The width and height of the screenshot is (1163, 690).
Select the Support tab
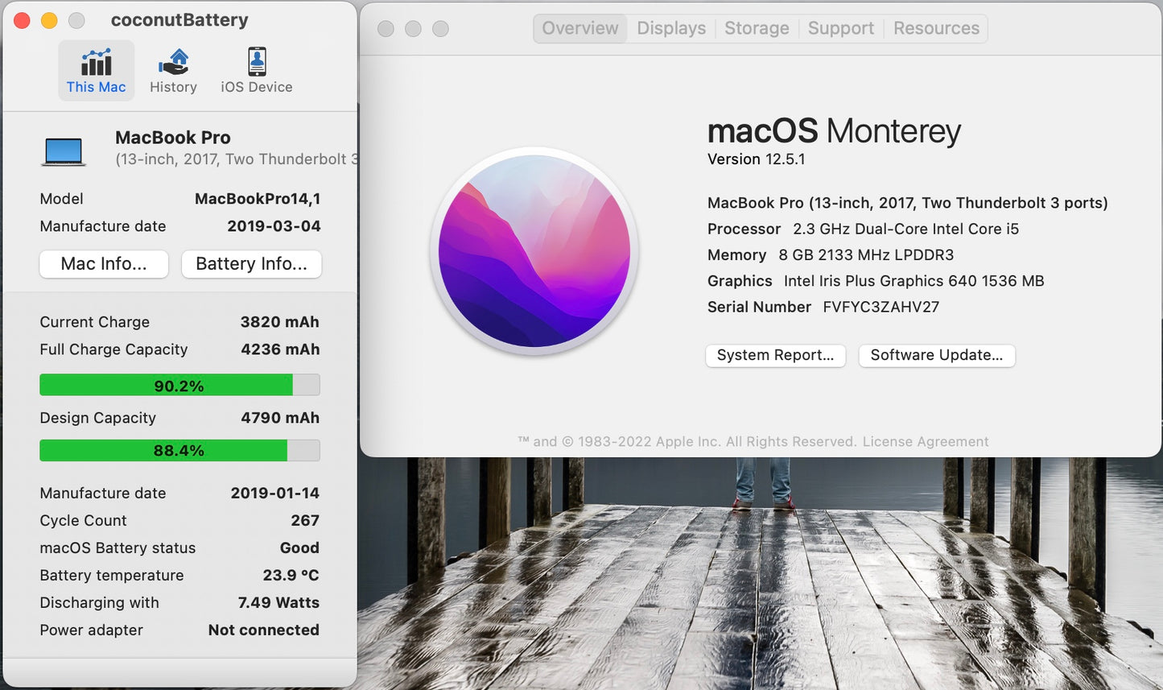click(x=840, y=28)
